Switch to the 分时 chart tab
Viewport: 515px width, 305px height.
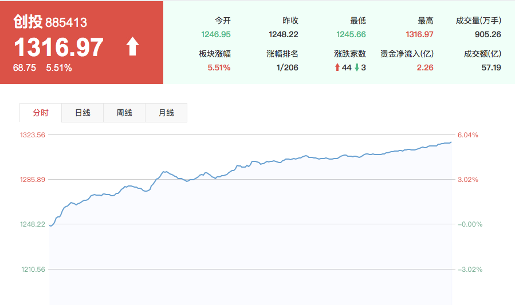tap(41, 113)
